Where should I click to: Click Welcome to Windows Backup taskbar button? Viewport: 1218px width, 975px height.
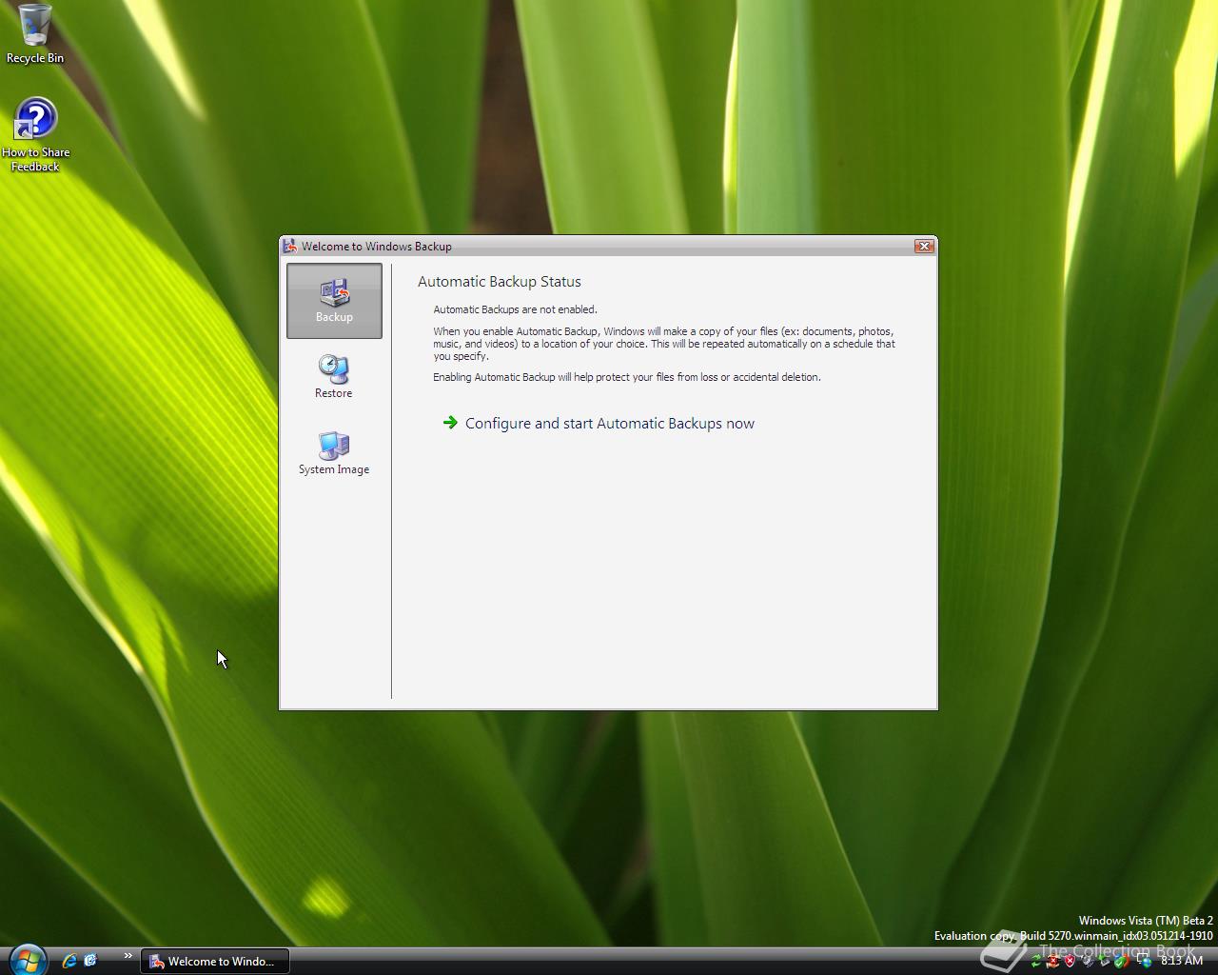pyautogui.click(x=215, y=962)
